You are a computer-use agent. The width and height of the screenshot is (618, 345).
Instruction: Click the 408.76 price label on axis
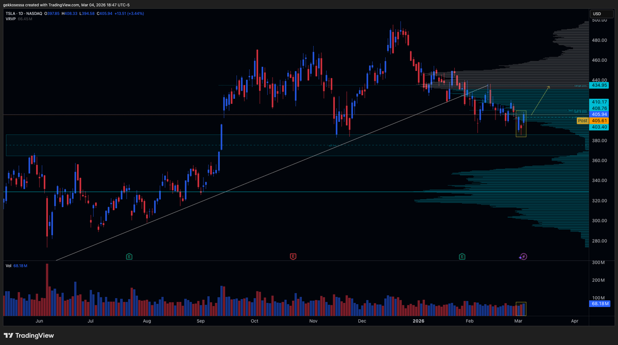(599, 108)
